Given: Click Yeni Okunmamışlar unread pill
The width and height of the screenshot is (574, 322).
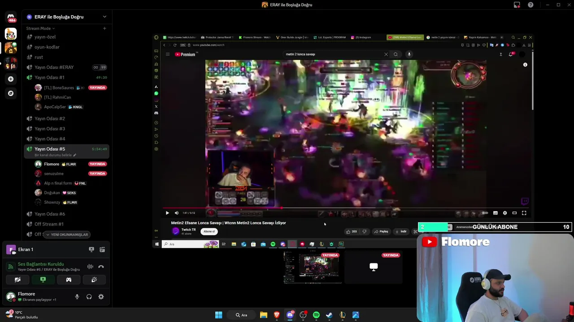Looking at the screenshot, I should tap(67, 234).
